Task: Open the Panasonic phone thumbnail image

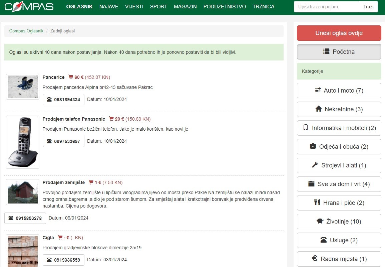Action: point(23,142)
